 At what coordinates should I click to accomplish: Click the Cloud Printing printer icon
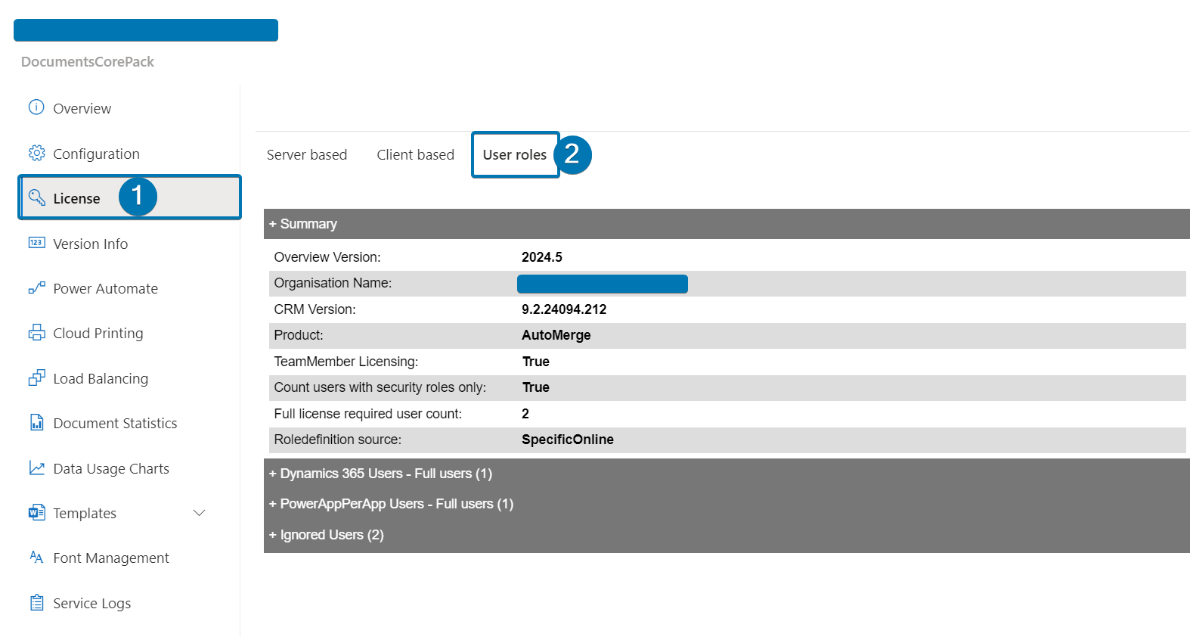36,333
